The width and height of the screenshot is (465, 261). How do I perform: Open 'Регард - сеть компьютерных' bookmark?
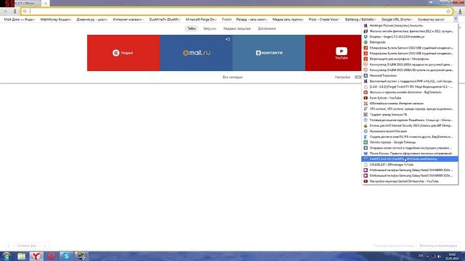click(252, 20)
